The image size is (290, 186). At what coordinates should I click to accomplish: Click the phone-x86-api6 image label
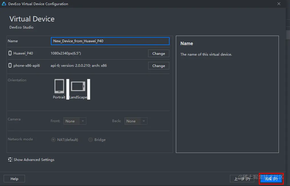27,66
